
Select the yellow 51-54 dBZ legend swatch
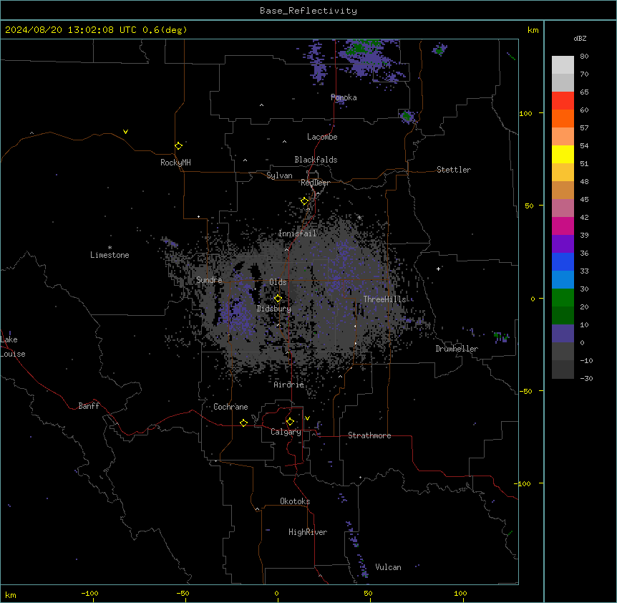563,154
